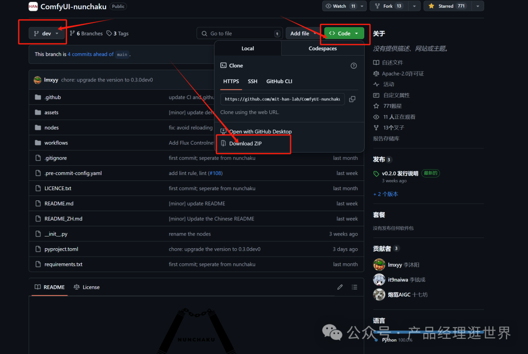Open the requirements.txt file
Image resolution: width=528 pixels, height=354 pixels.
[63, 264]
